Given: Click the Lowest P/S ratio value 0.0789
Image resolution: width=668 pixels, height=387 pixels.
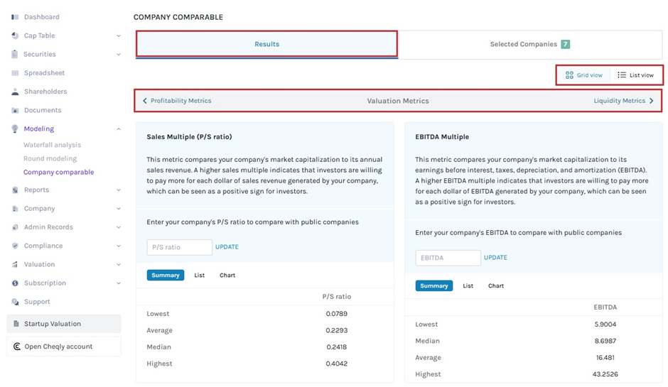Looking at the screenshot, I should click(x=337, y=314).
